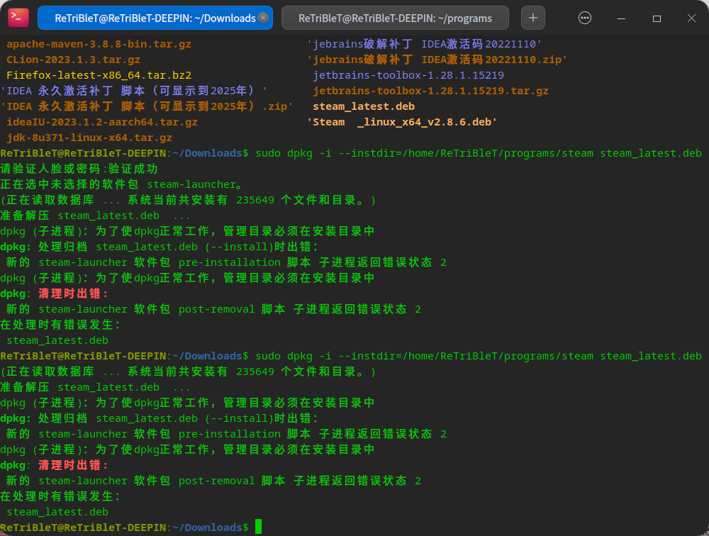This screenshot has width=709, height=536.
Task: Click the ideaIU-2023.1.2-aarch64.tar.gz filename
Action: (102, 122)
